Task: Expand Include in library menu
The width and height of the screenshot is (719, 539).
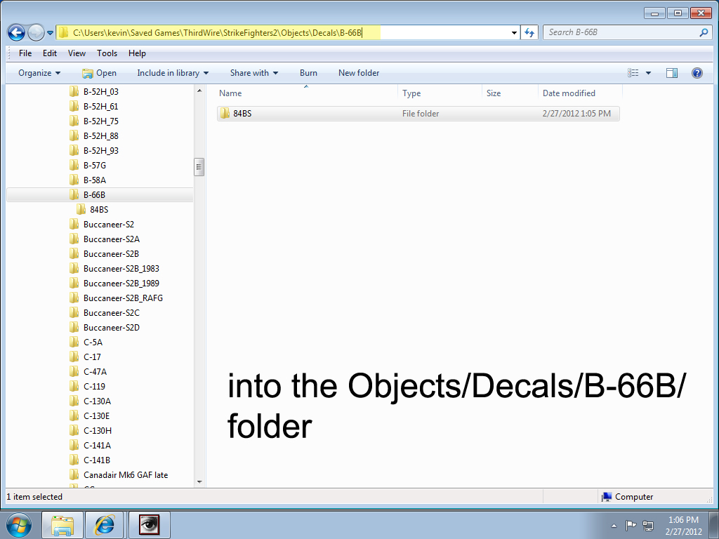Action: click(173, 73)
